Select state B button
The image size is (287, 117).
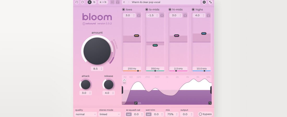94,2
